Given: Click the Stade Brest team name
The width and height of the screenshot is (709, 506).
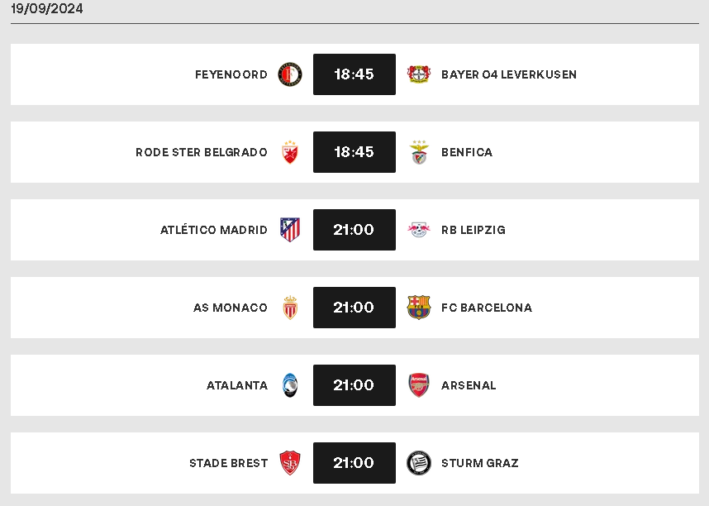Looking at the screenshot, I should (228, 463).
